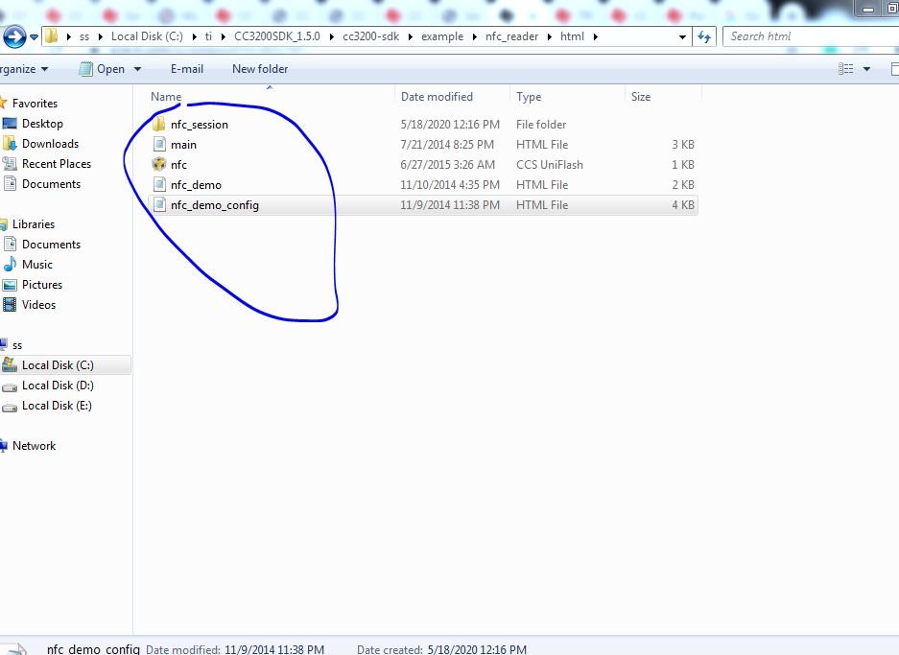Expand the arrow after 'html' breadcrumb

point(596,37)
